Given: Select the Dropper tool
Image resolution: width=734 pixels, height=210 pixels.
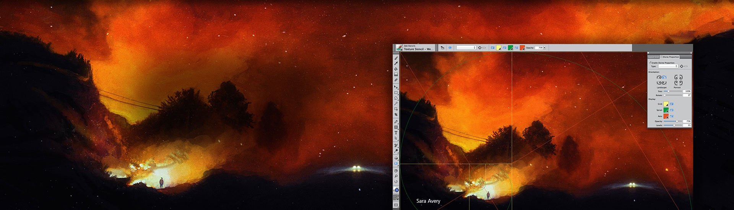Looking at the screenshot, I should (396, 63).
